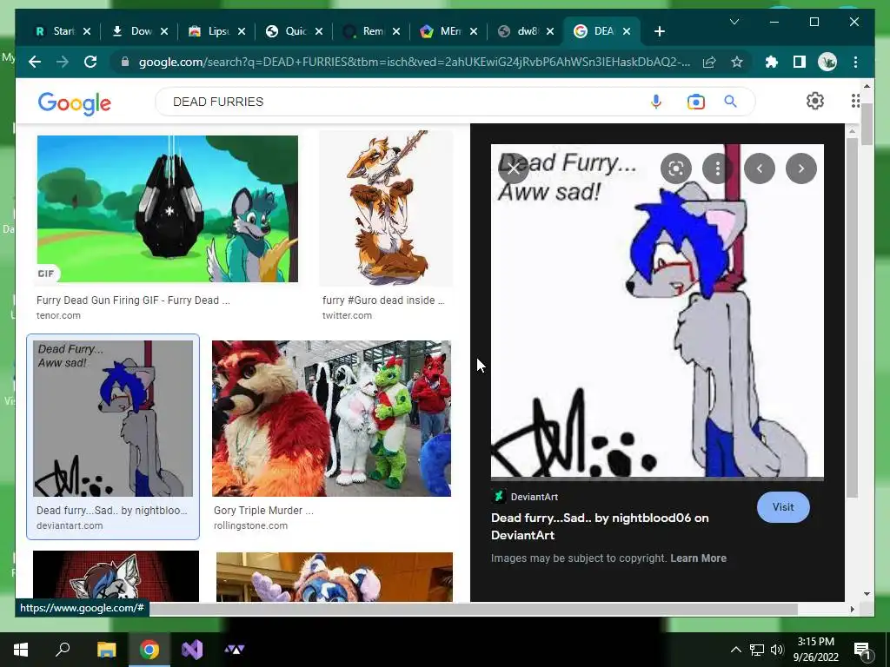Search inside image with Lens icon
This screenshot has height=667, width=890.
point(675,168)
